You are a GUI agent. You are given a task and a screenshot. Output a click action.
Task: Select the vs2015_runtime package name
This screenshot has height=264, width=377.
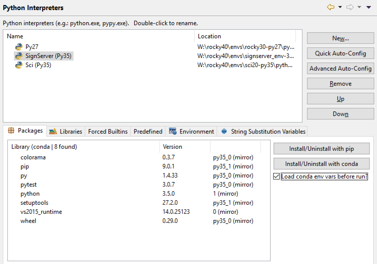(x=41, y=212)
